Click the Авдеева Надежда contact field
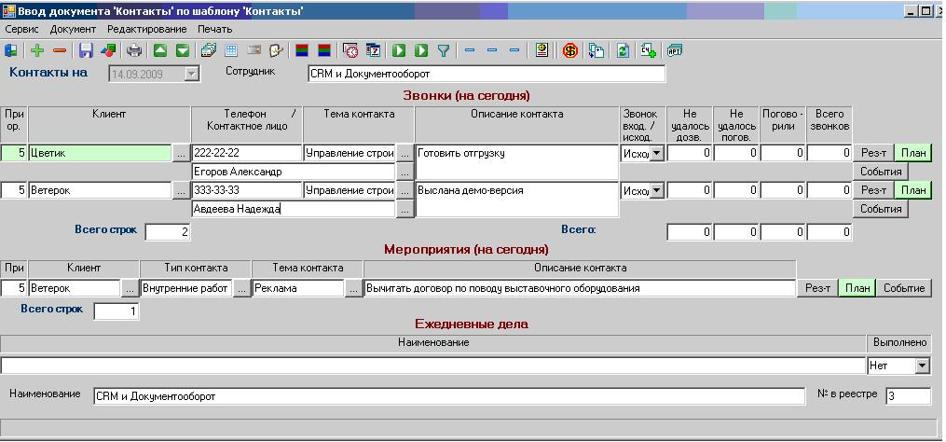 coord(294,210)
